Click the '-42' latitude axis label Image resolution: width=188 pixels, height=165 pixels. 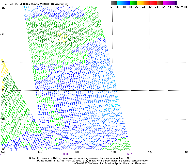tap(2, 34)
